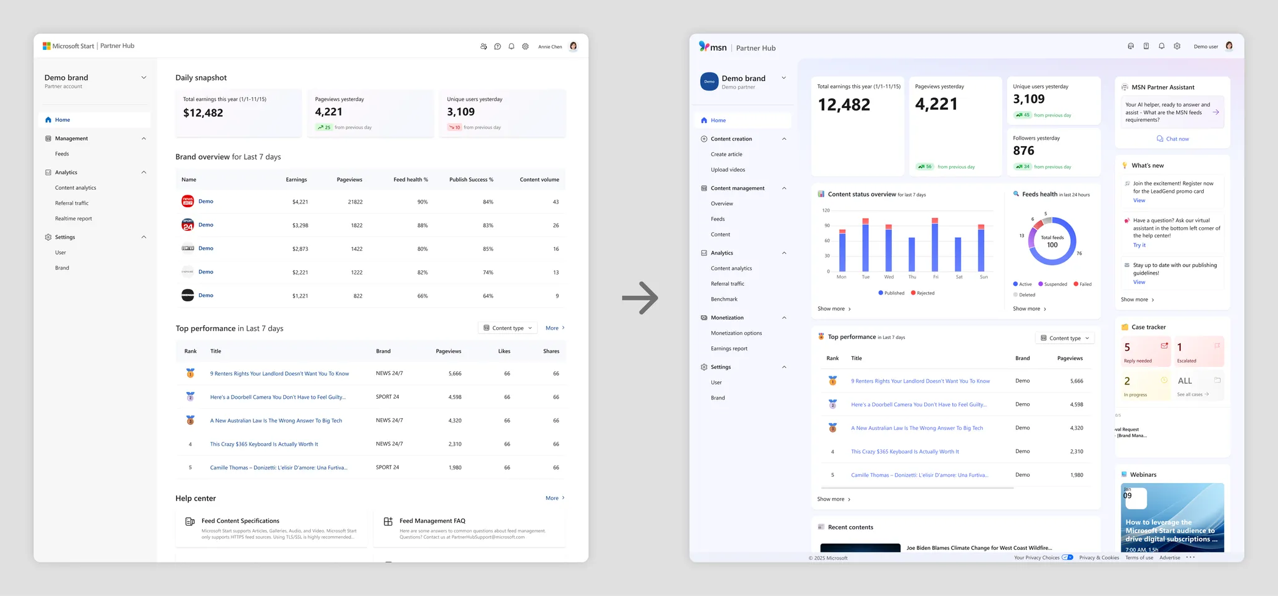This screenshot has height=596, width=1278.
Task: Open the settings gear beside Annie Chen
Action: point(525,47)
